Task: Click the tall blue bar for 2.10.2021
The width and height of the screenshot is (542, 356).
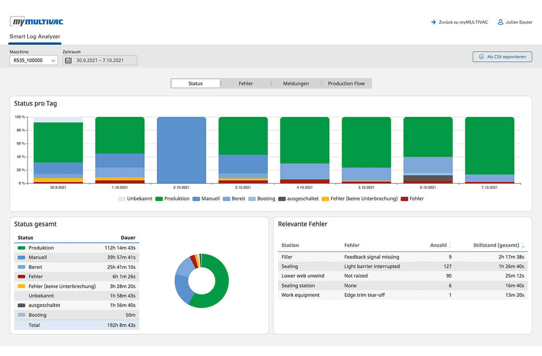Action: click(x=181, y=149)
